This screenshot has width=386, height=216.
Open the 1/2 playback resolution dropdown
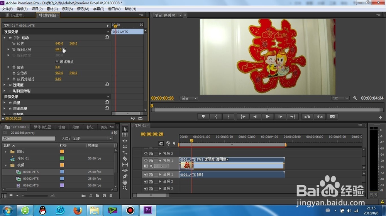(340, 98)
